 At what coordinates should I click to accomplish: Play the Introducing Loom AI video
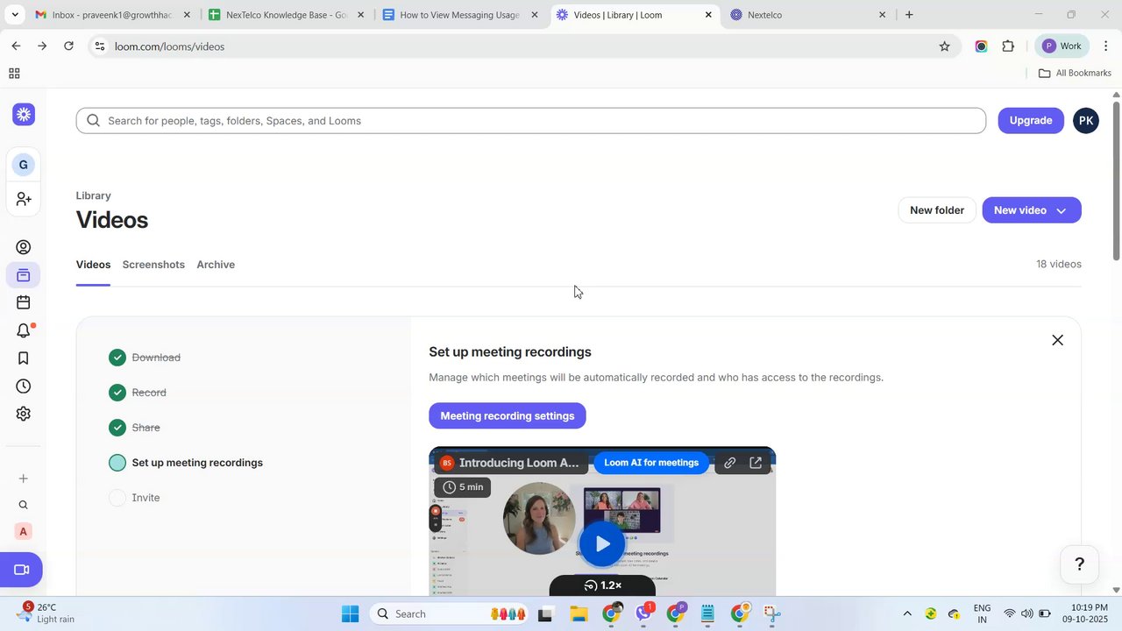pyautogui.click(x=602, y=544)
